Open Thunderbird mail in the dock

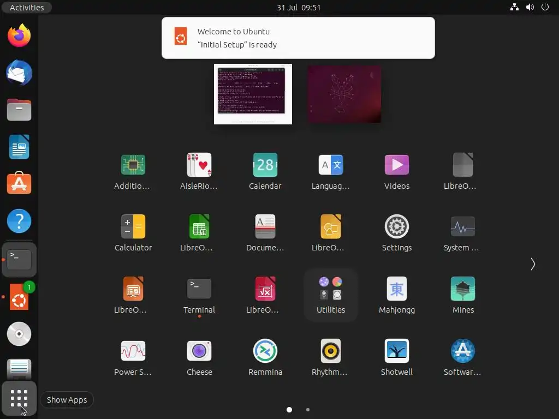click(19, 73)
